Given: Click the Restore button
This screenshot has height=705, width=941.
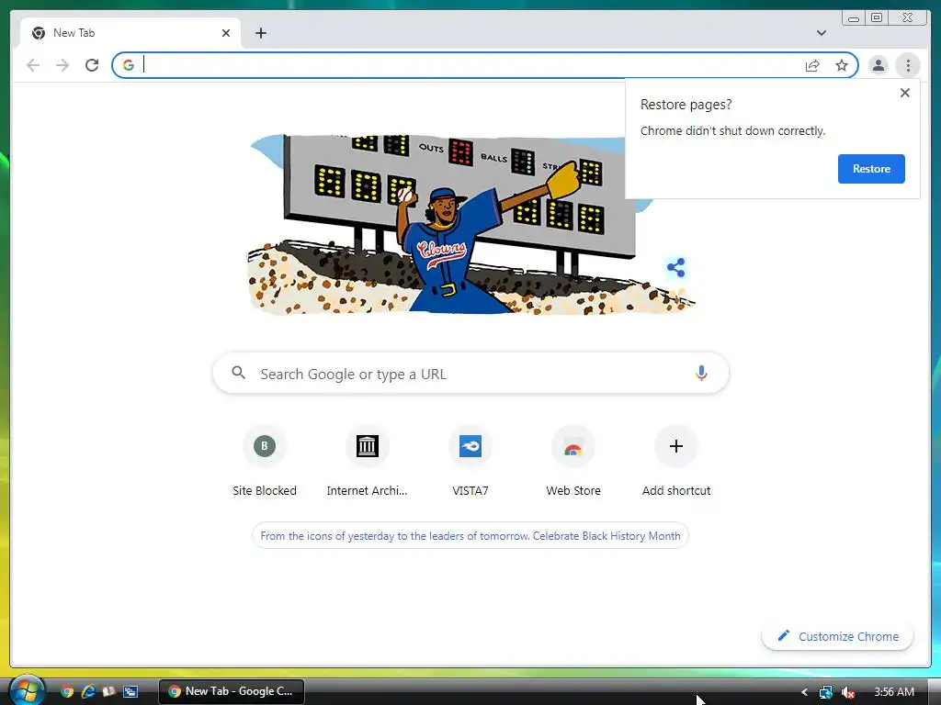Looking at the screenshot, I should tap(871, 169).
